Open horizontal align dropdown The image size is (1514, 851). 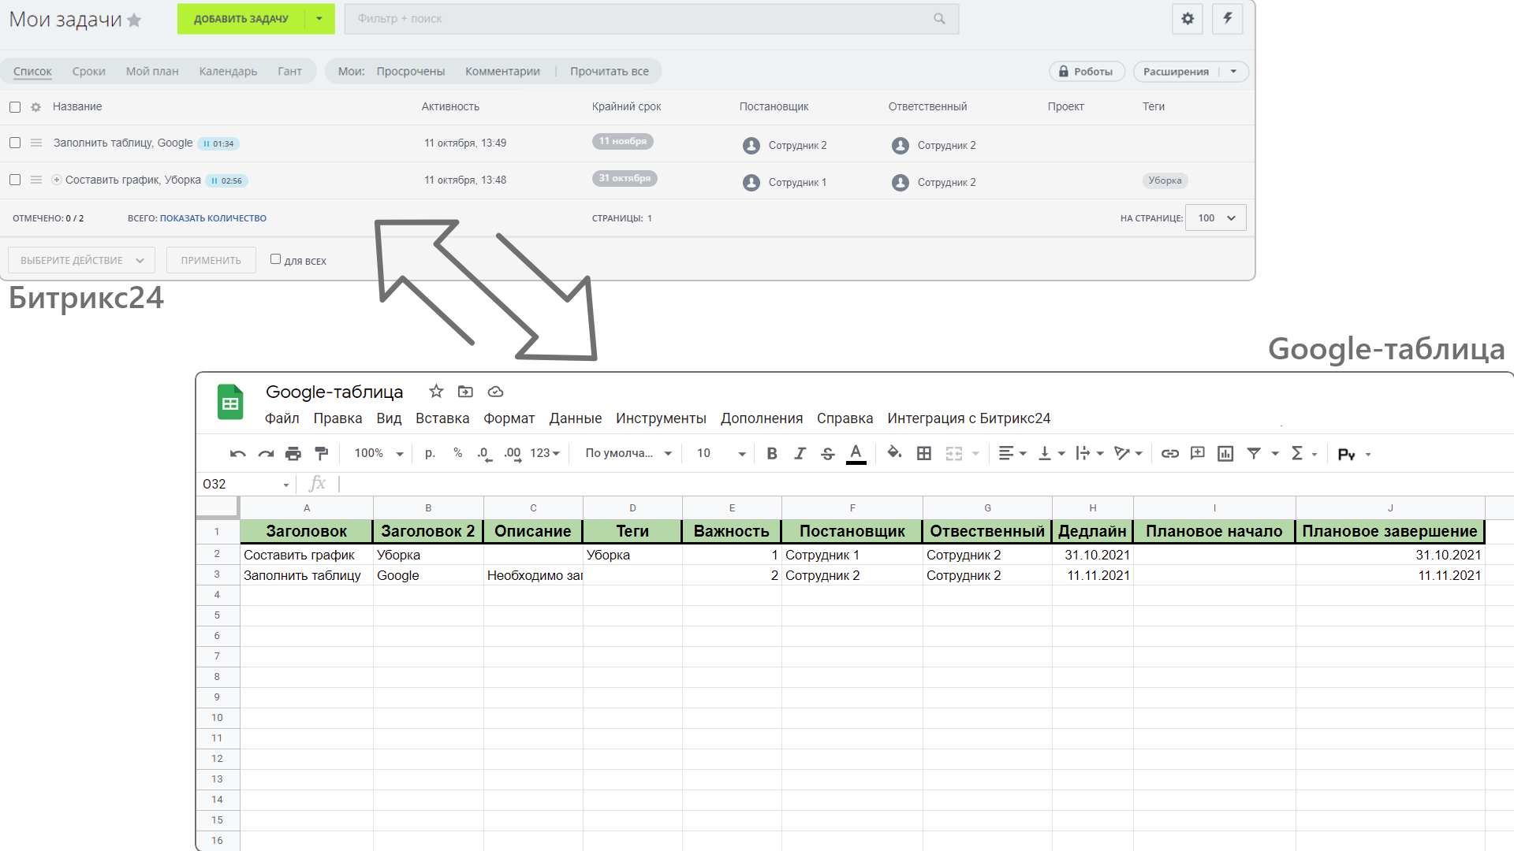click(x=1012, y=454)
